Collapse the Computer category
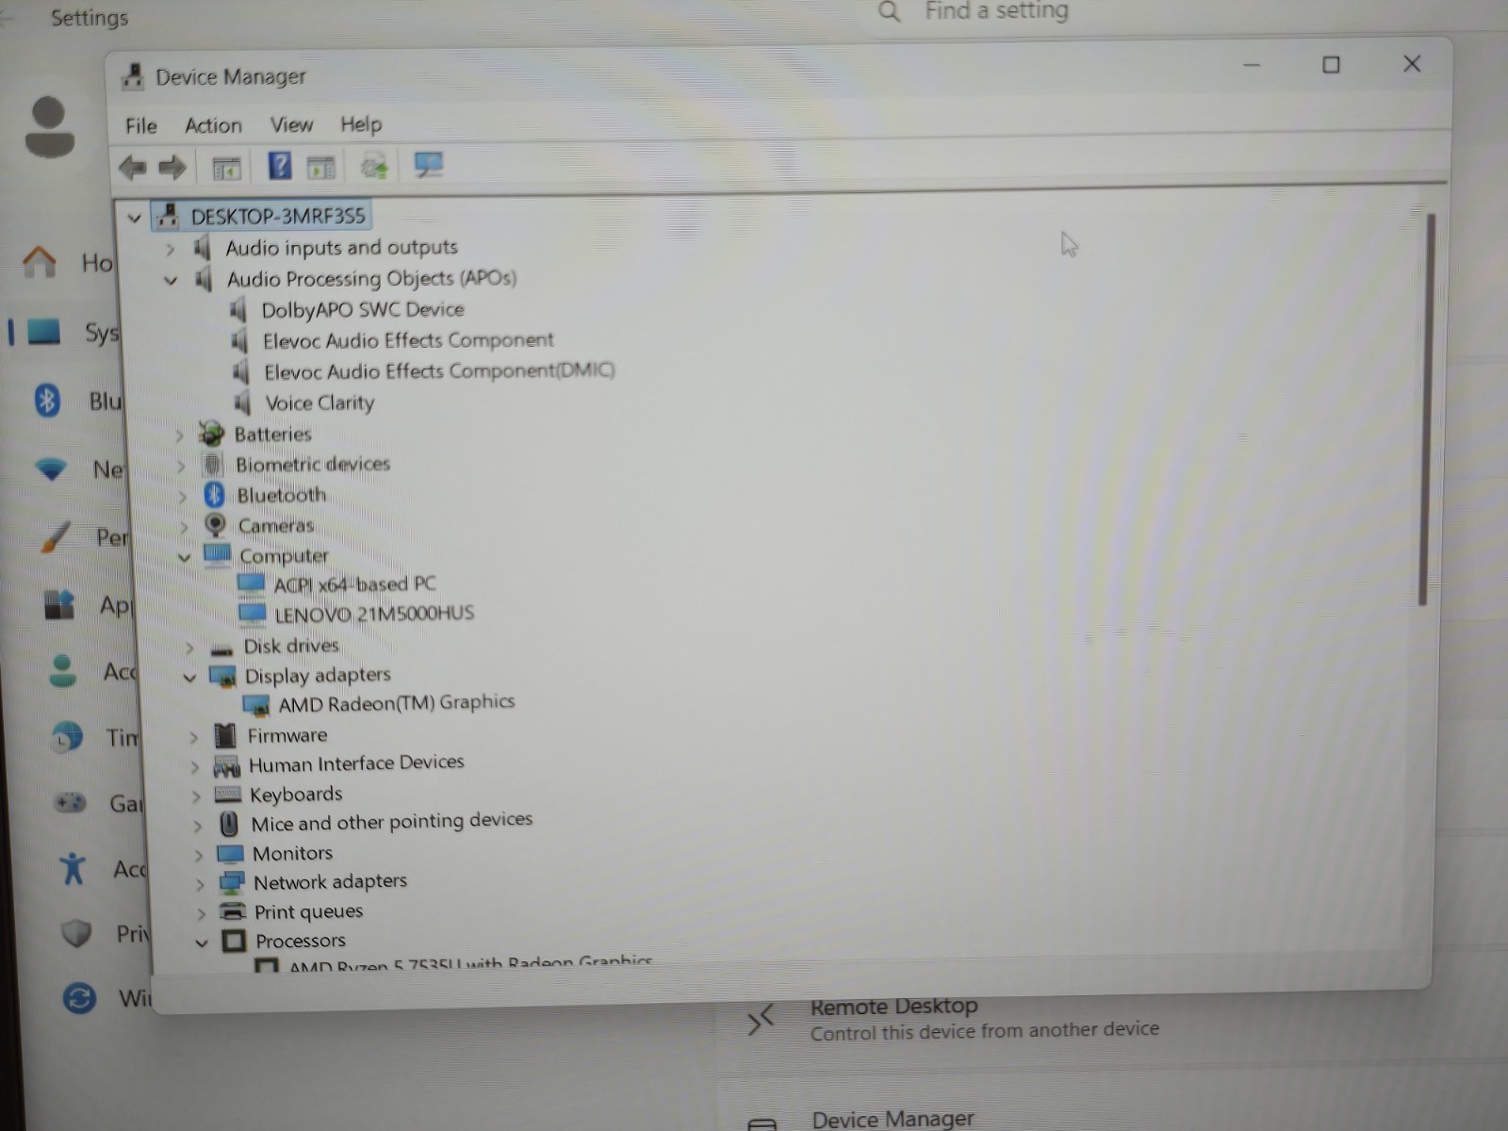The width and height of the screenshot is (1508, 1131). (x=185, y=557)
